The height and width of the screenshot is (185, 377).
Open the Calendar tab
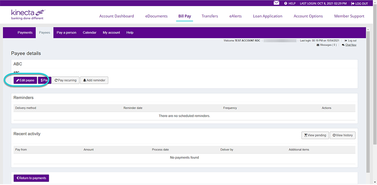89,33
